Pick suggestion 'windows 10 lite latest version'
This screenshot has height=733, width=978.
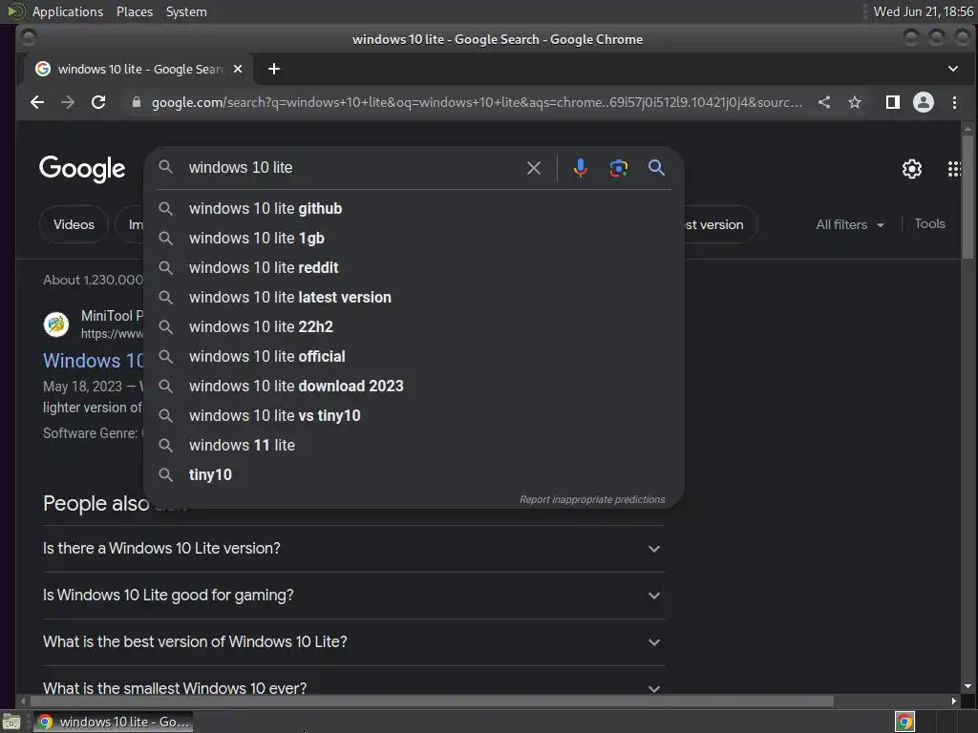pos(415,298)
